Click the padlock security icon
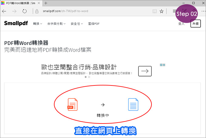206x138 pixels. (x=37, y=11)
